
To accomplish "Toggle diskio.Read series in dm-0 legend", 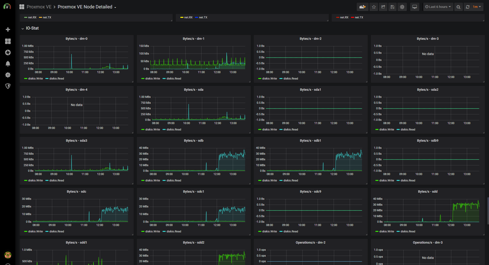I will tap(57, 78).
